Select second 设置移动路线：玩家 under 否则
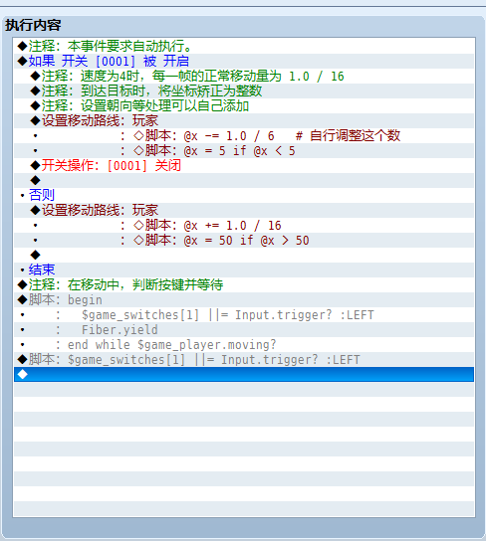Image resolution: width=486 pixels, height=541 pixels. (244, 211)
